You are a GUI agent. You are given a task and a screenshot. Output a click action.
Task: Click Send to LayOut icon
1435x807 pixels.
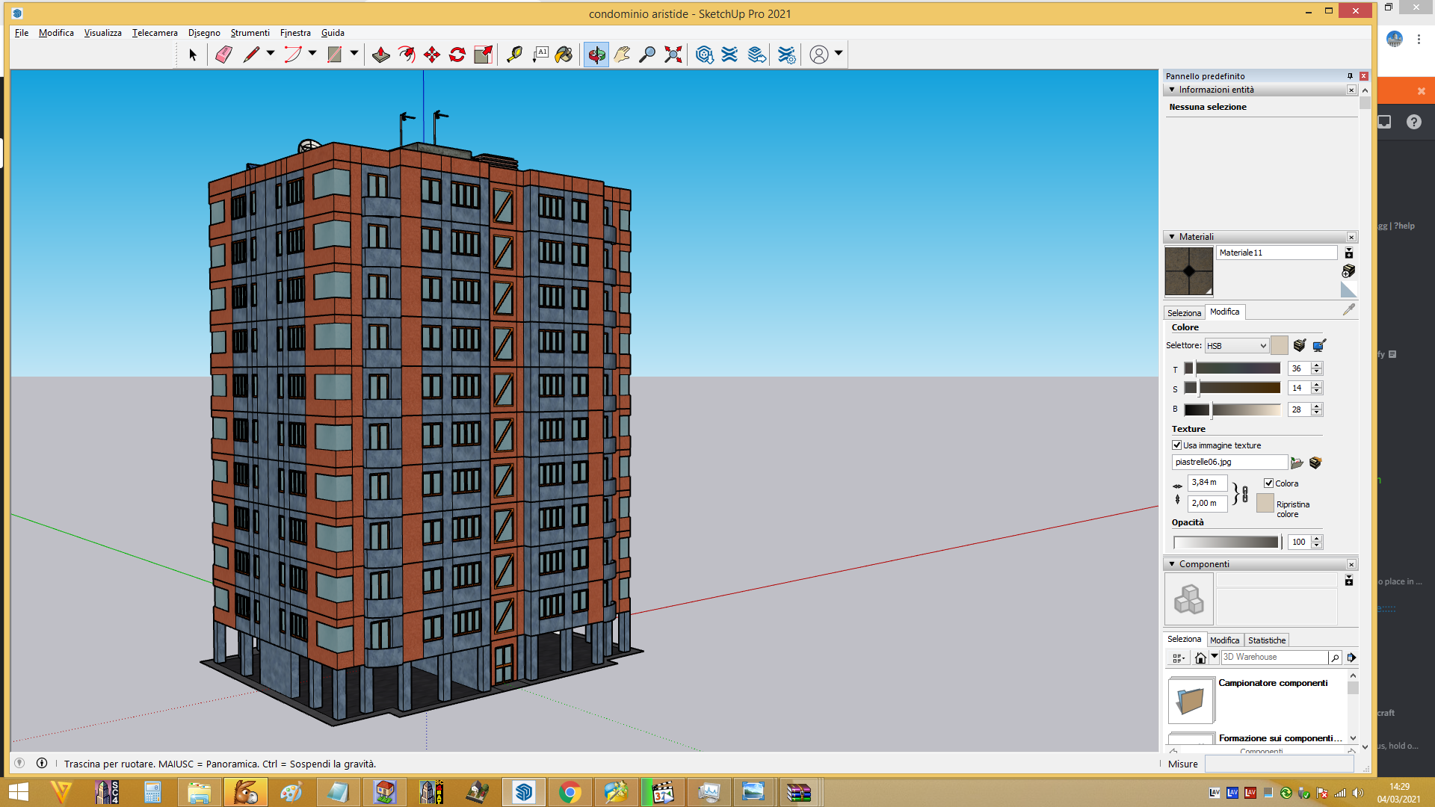coord(757,55)
